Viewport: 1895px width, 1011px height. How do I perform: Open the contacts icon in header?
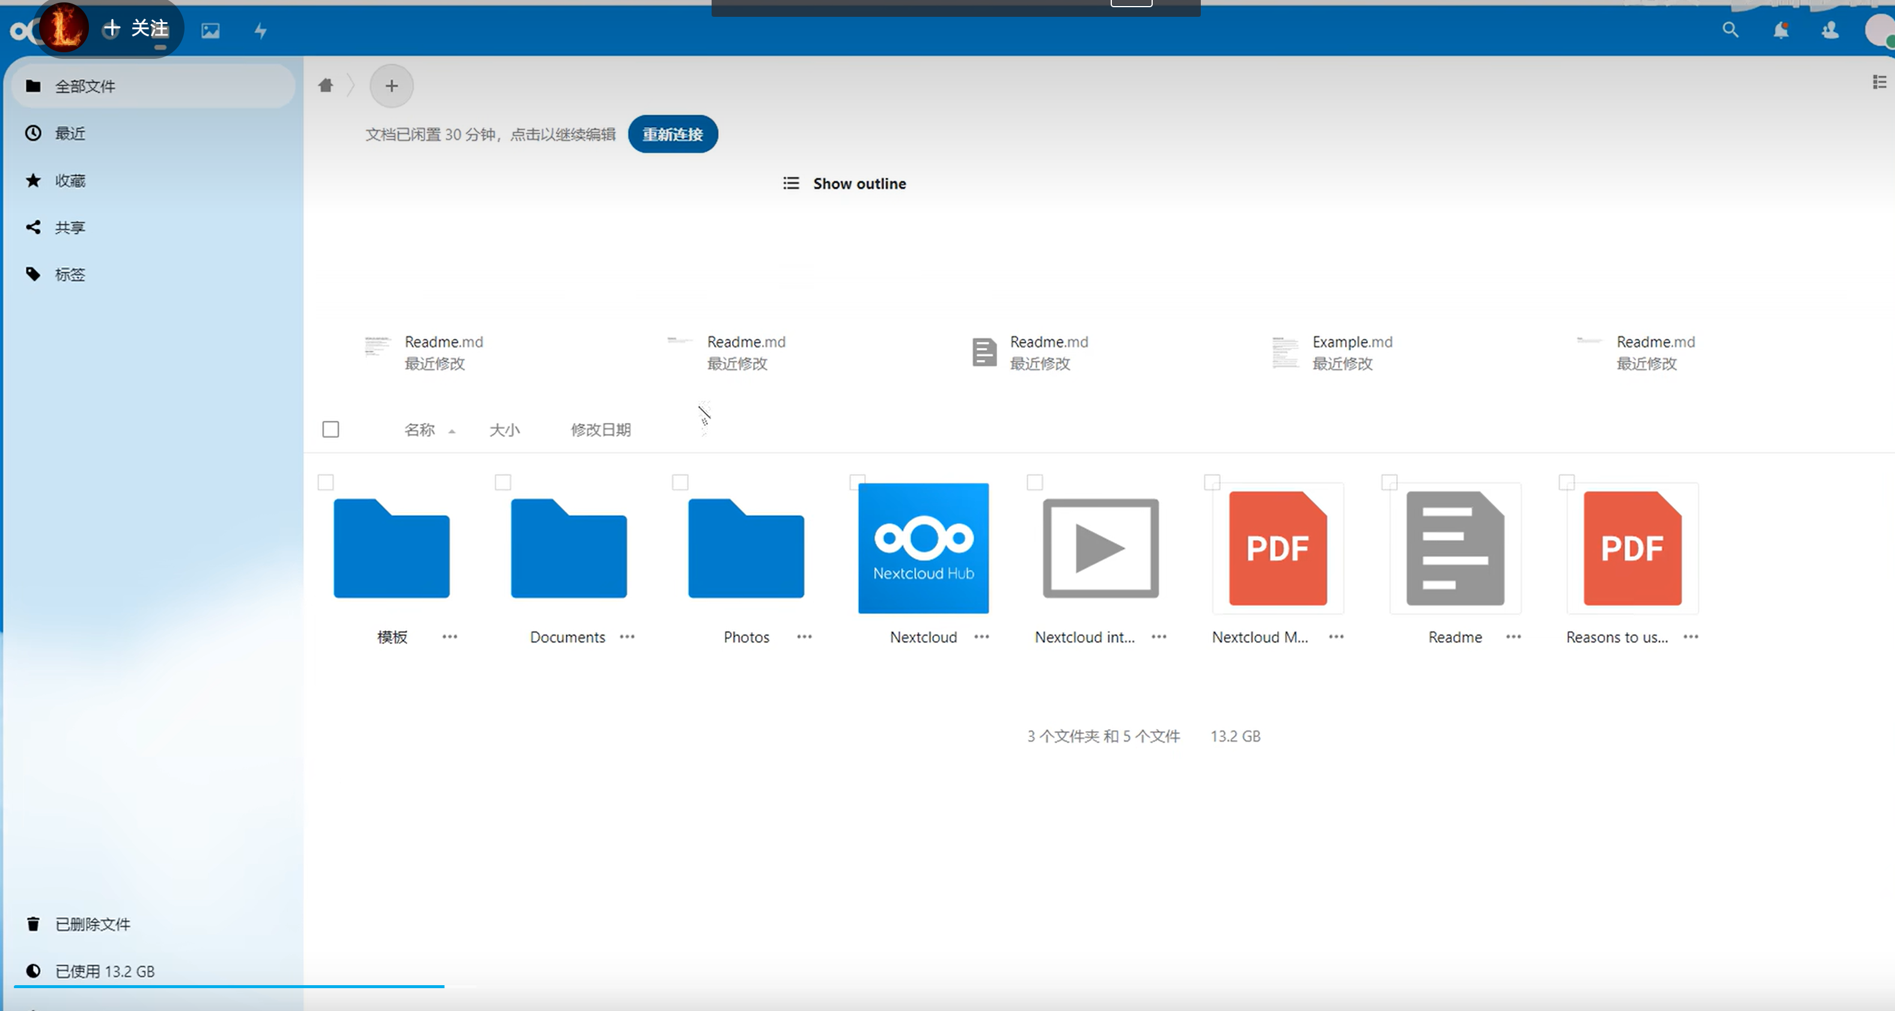tap(1829, 30)
